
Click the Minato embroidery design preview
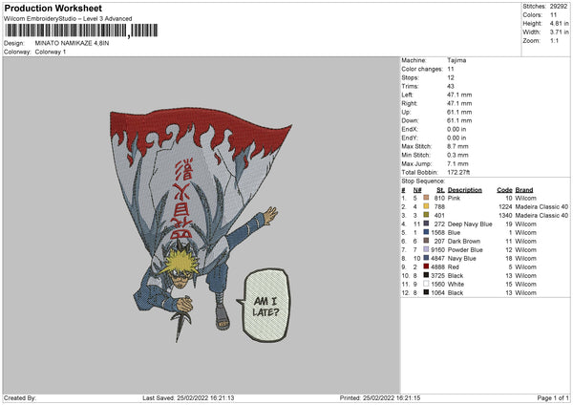coord(201,224)
